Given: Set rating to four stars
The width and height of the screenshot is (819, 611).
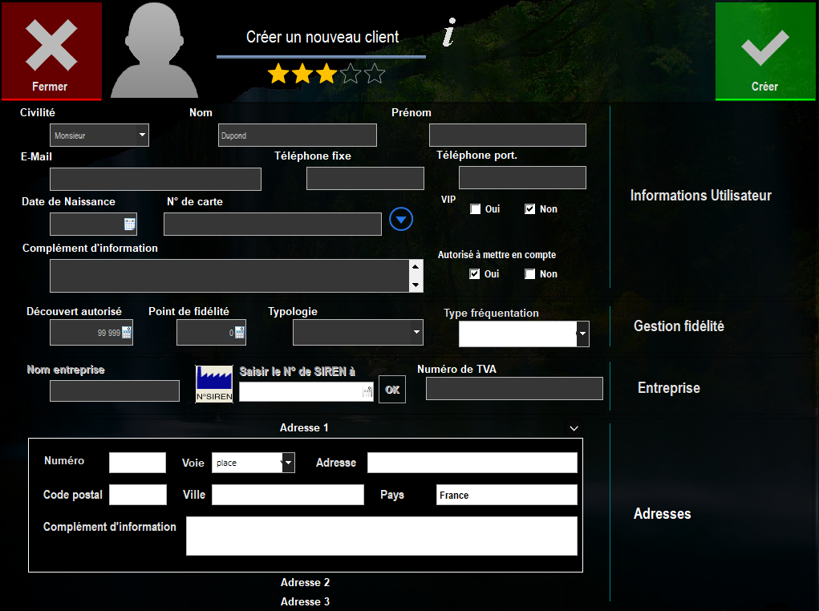Looking at the screenshot, I should coord(351,74).
